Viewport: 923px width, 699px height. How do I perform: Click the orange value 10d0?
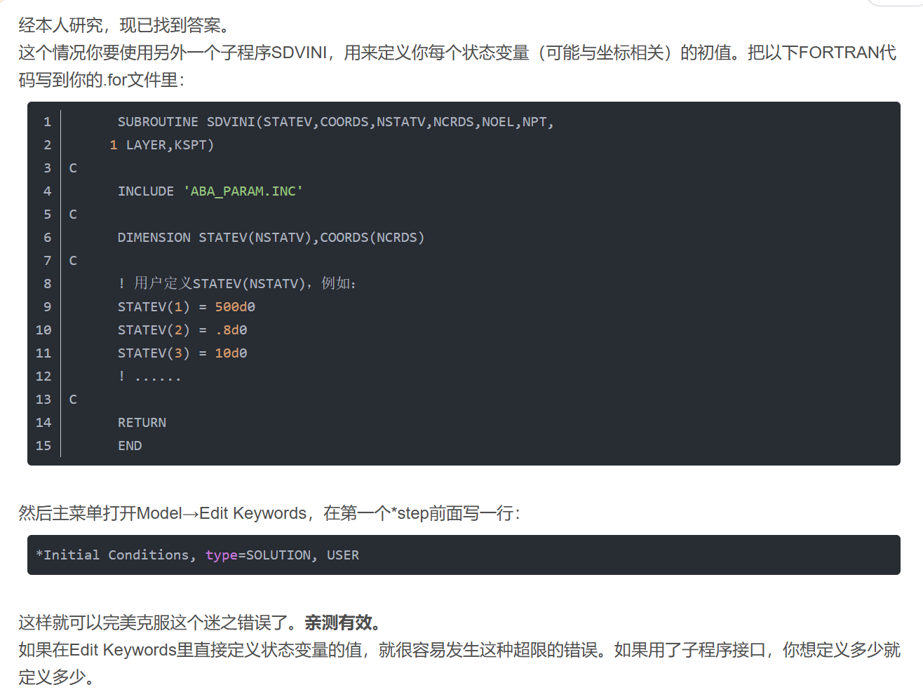(x=231, y=353)
